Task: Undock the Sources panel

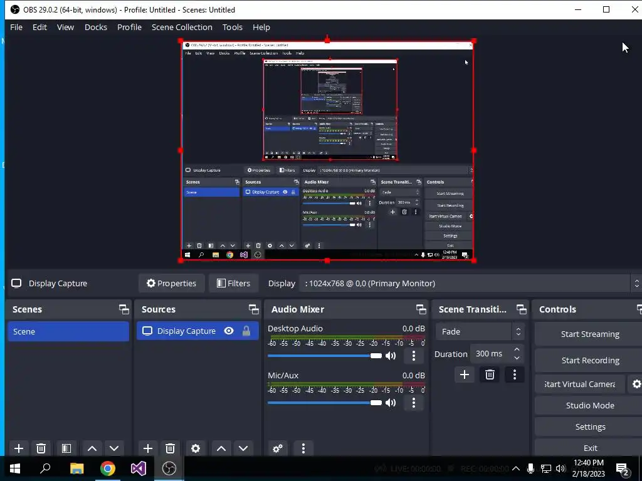Action: click(253, 309)
